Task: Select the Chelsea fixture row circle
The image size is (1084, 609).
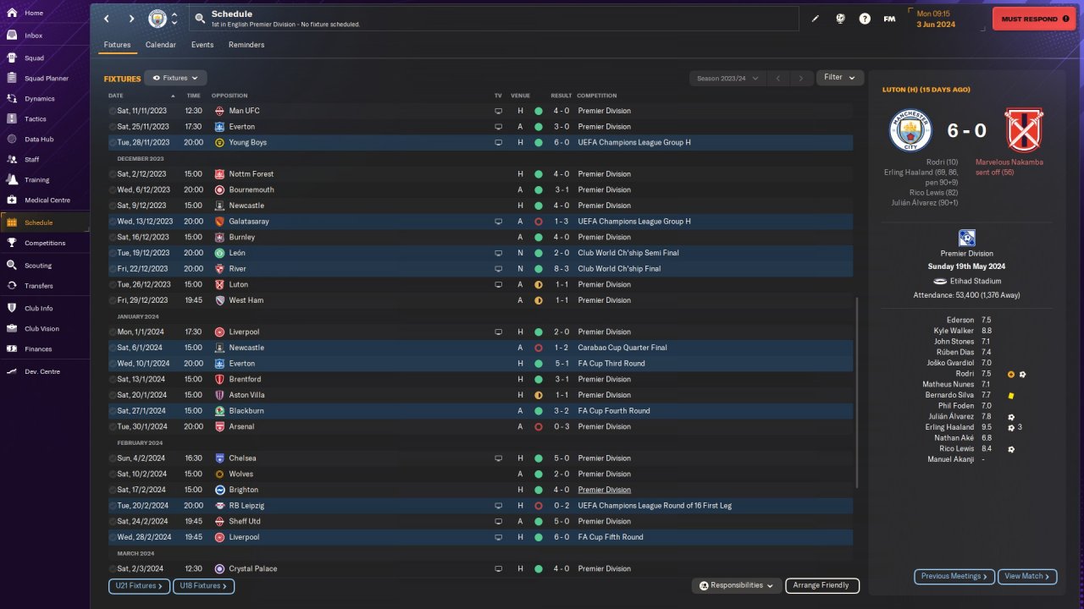Action: [x=113, y=458]
